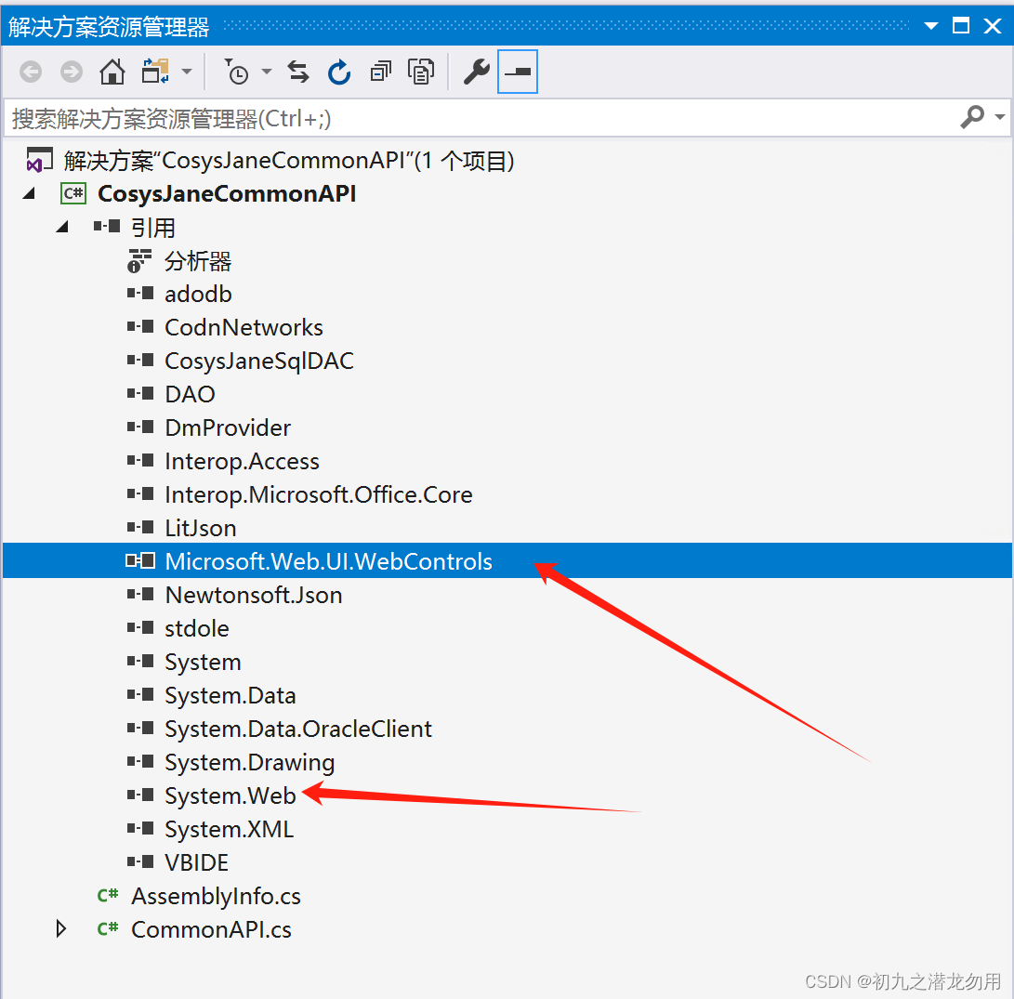This screenshot has width=1014, height=999.
Task: Select the 分析器 item
Action: point(198,261)
